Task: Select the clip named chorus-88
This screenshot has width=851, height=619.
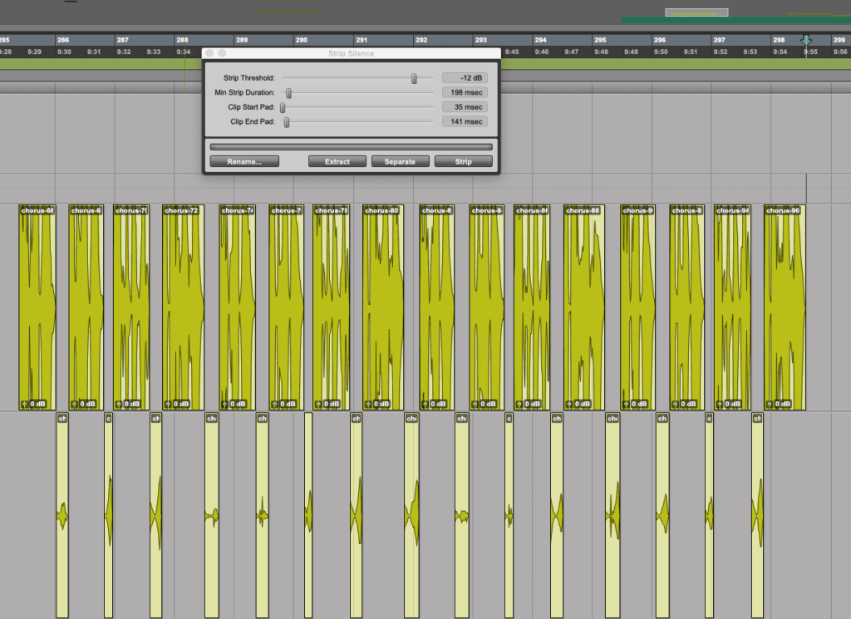Action: click(584, 307)
